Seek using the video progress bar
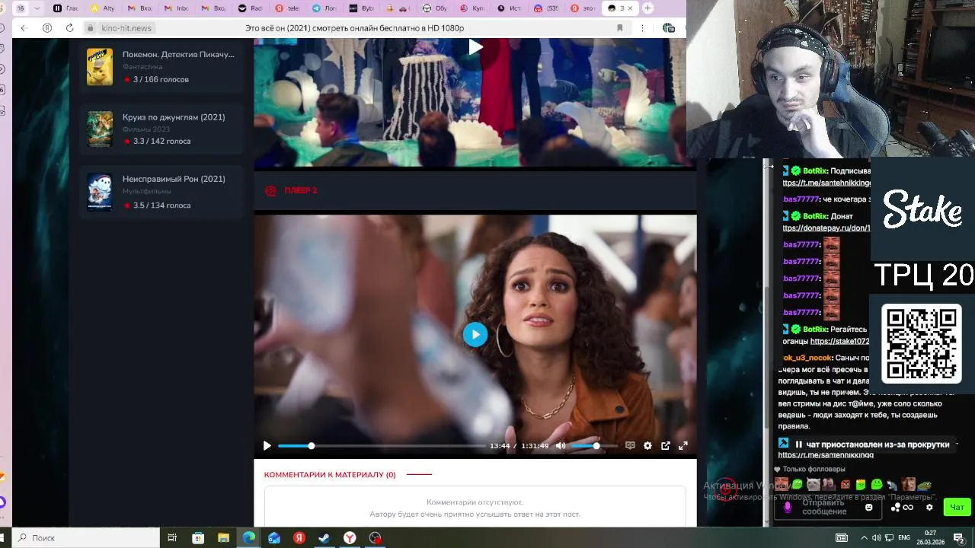Screen dimensions: 975x548 click(382, 446)
